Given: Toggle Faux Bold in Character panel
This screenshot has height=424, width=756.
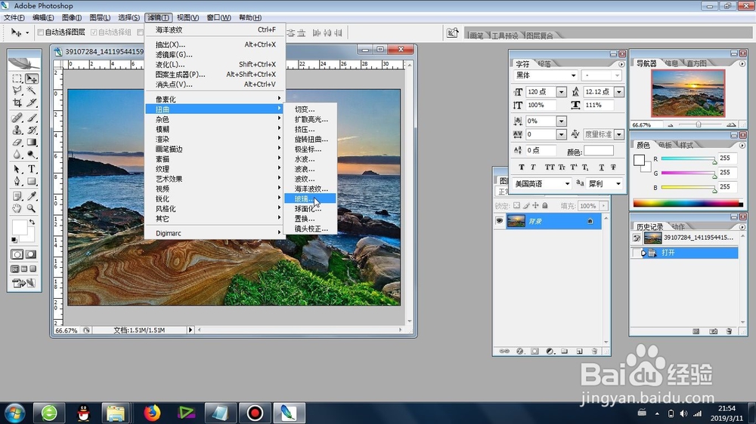Looking at the screenshot, I should click(521, 167).
